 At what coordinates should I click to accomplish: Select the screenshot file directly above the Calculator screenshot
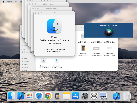(83, 39)
